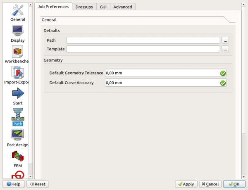Click the default Path input field
The image size is (248, 190).
point(143,40)
